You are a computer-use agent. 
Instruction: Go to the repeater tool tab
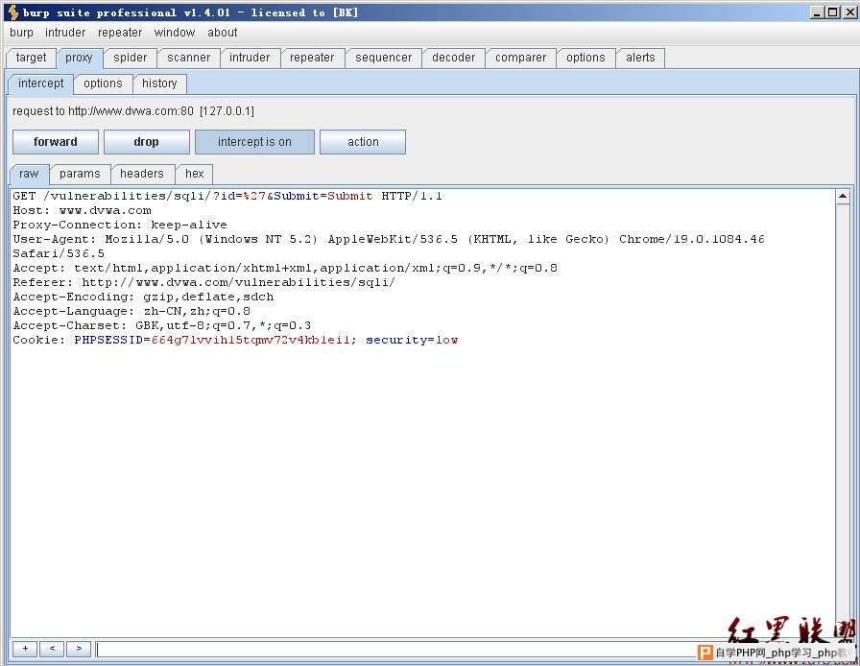point(312,58)
